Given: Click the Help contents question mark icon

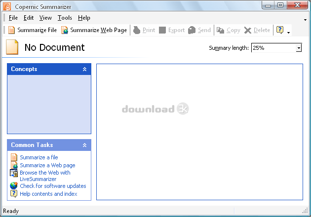Looking at the screenshot, I should (x=14, y=194).
